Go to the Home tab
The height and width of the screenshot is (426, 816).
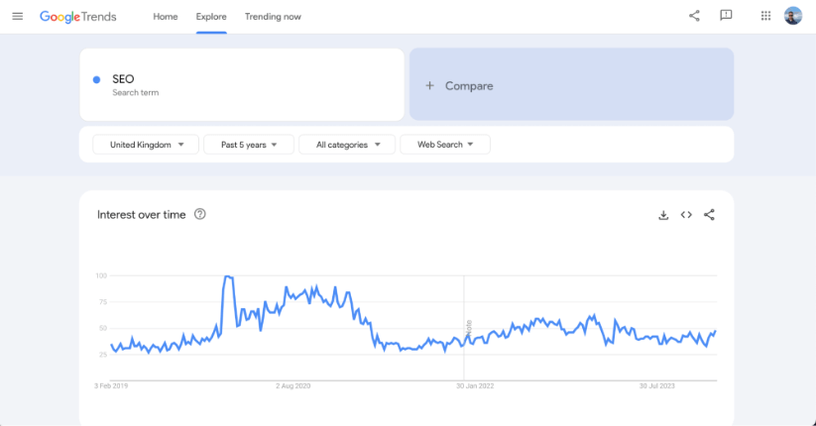pos(166,17)
